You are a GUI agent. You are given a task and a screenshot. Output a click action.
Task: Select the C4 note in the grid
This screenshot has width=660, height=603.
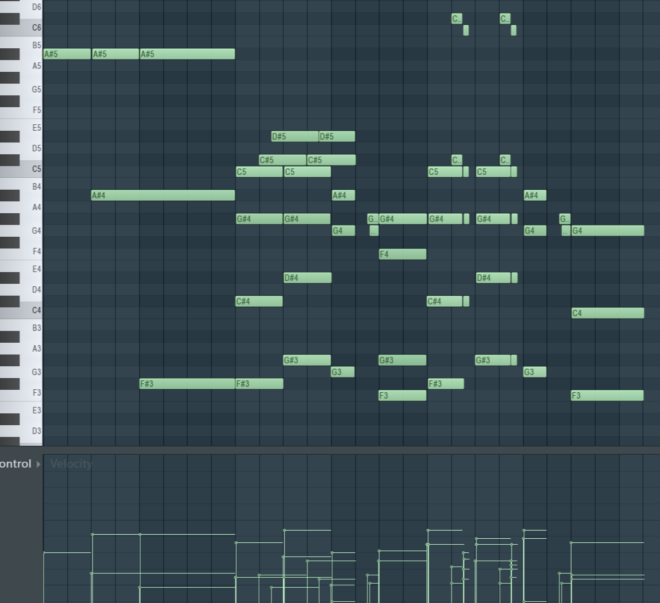tap(608, 313)
